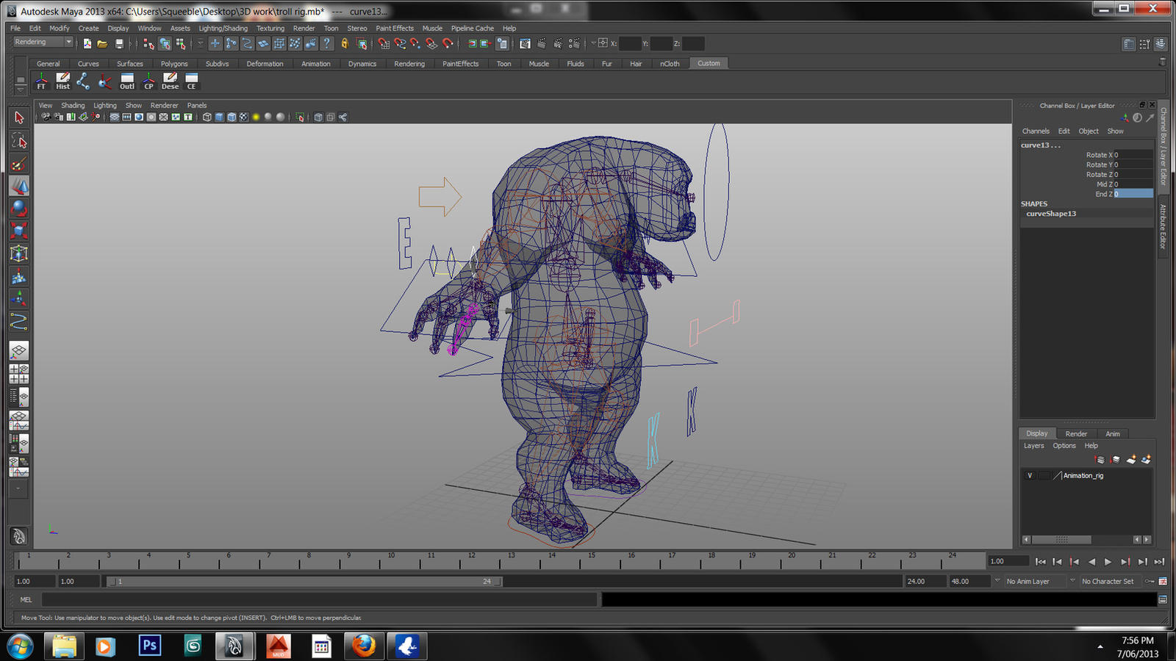Click the MEL command line input
The width and height of the screenshot is (1176, 661).
click(320, 600)
